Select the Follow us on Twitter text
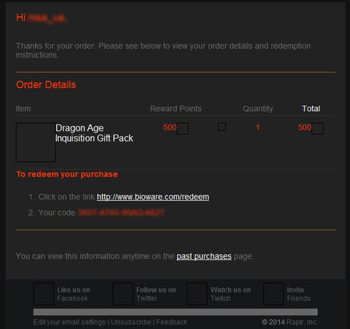Viewport: 350px width, 329px height. 156,294
